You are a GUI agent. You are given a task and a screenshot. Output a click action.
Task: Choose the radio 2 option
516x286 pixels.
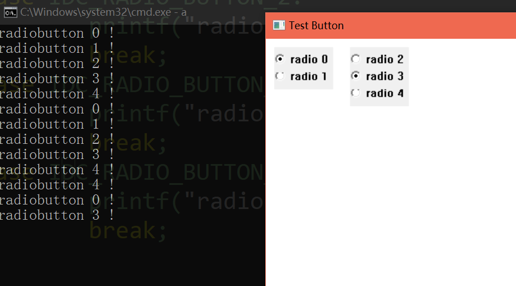(x=356, y=59)
